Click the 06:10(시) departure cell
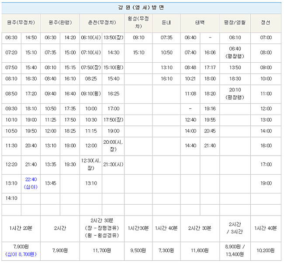The height and width of the screenshot is (263, 284). [91, 37]
